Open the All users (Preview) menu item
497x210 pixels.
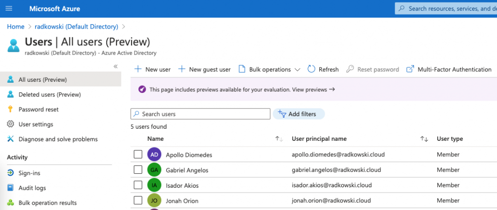(61, 79)
